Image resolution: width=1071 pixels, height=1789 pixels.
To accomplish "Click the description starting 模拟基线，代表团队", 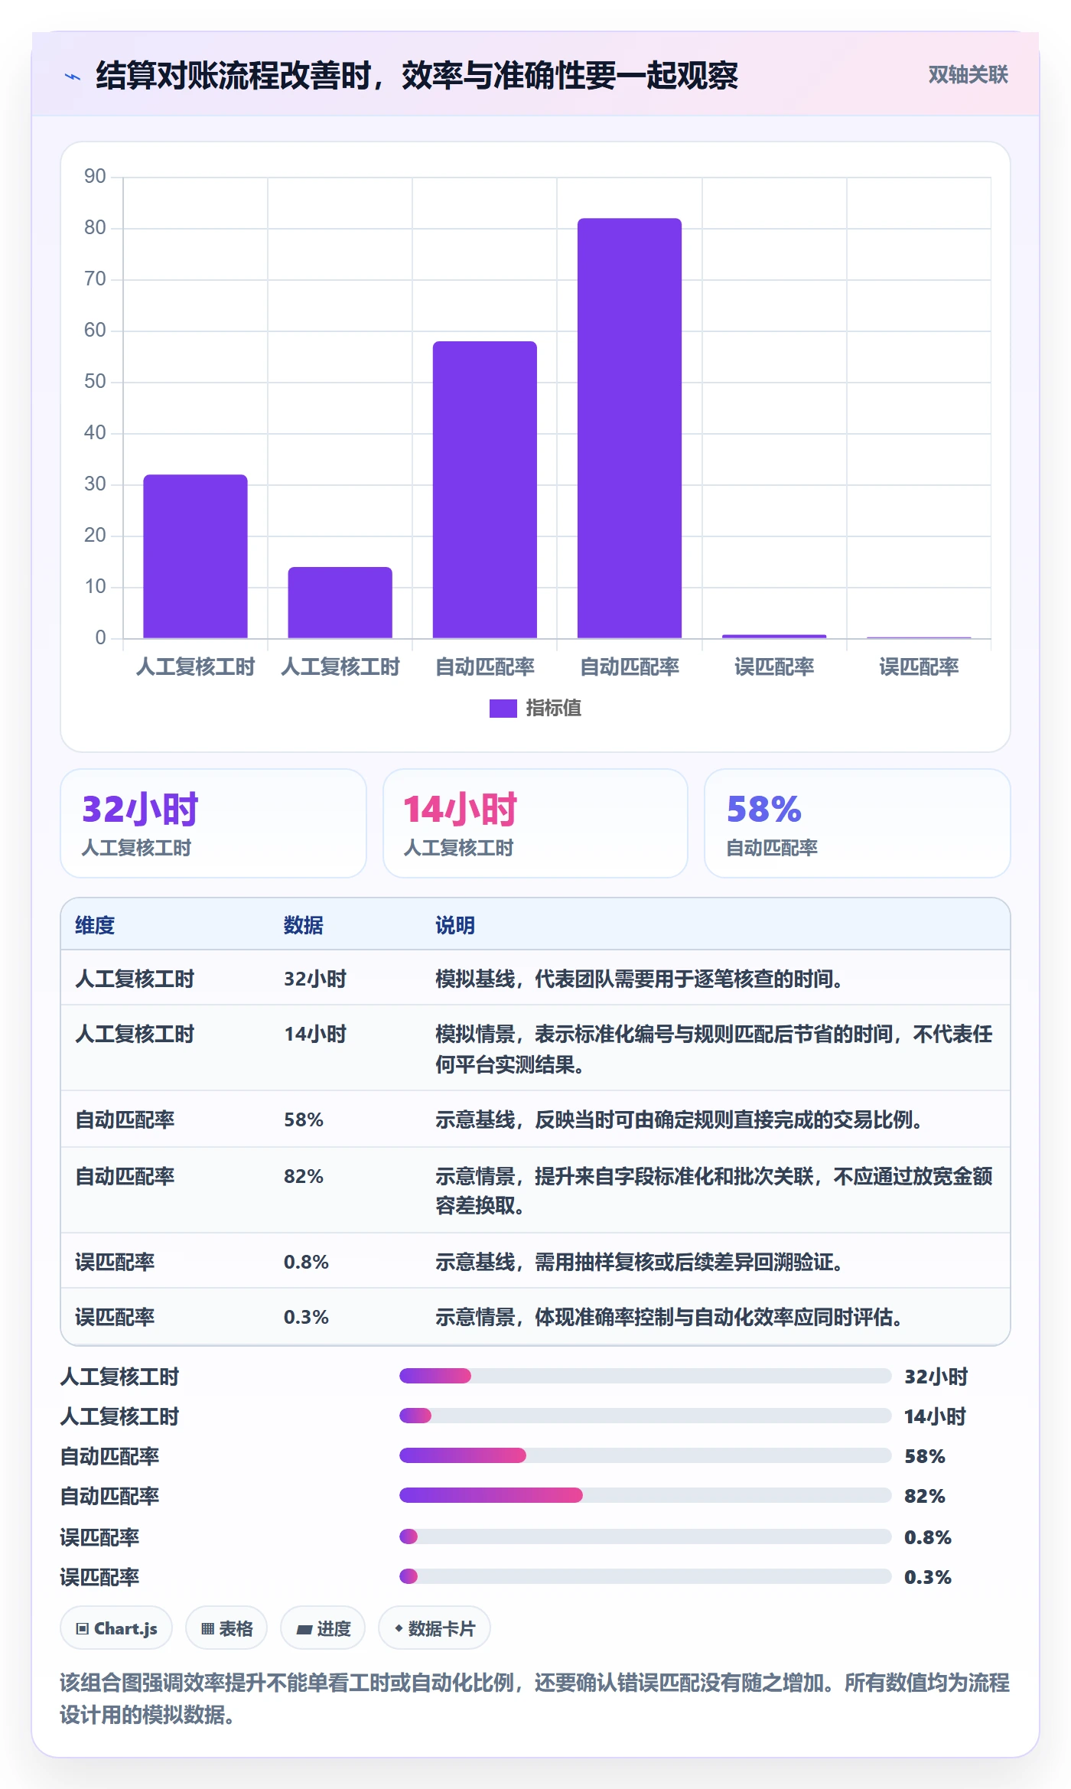I will (x=640, y=979).
